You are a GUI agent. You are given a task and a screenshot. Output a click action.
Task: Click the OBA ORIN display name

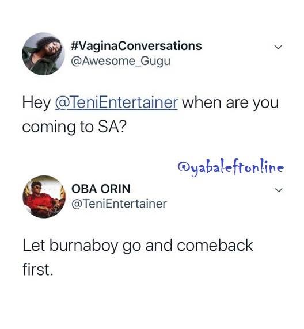point(101,189)
